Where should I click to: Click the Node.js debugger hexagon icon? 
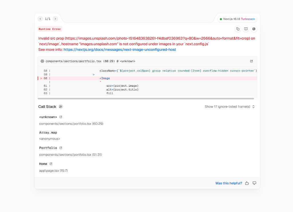click(254, 29)
